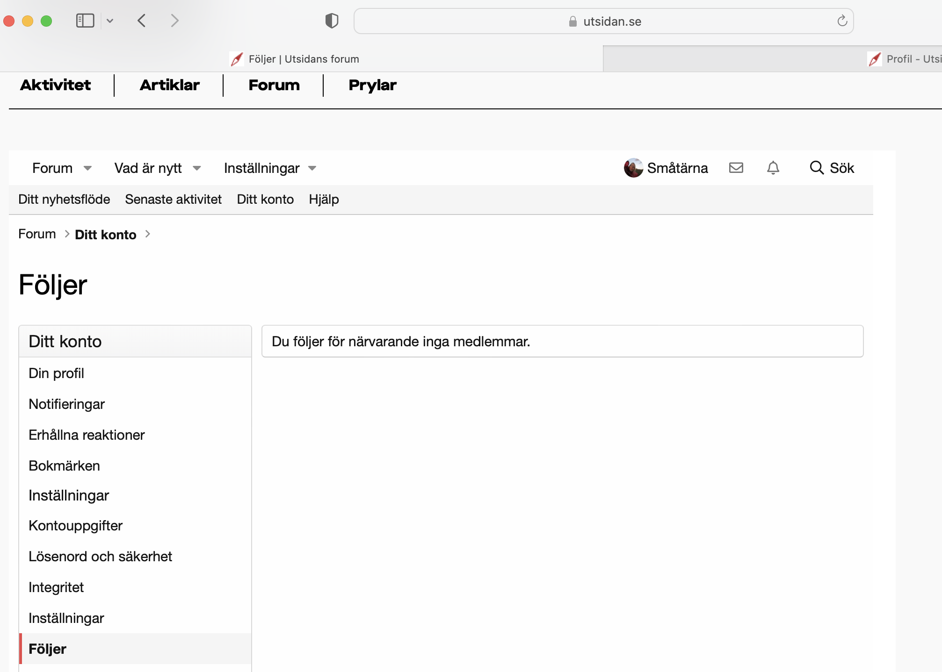The width and height of the screenshot is (942, 672).
Task: Click the Forum breadcrumb link
Action: [x=37, y=234]
